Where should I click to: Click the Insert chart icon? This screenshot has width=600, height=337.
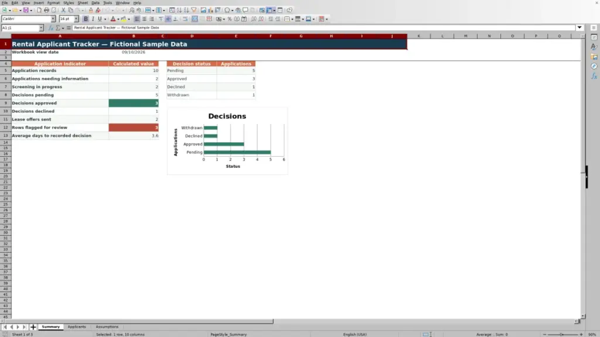tap(210, 11)
